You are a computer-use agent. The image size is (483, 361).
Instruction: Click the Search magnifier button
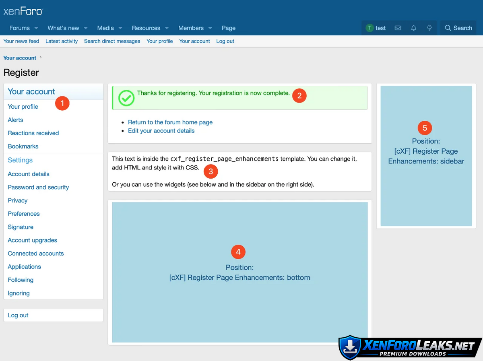[x=458, y=28]
